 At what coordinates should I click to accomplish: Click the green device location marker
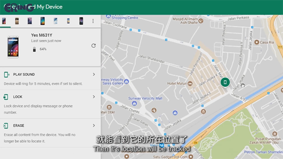225,82
